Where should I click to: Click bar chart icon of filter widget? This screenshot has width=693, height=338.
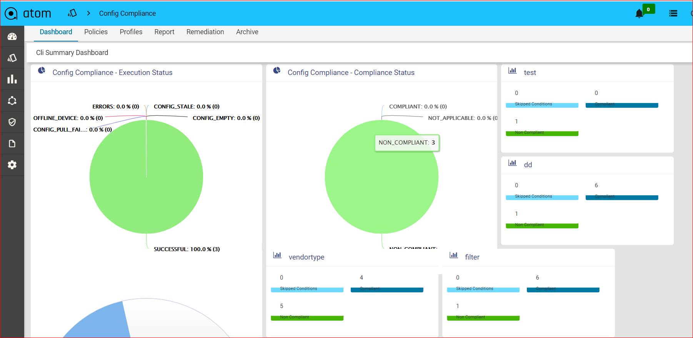coord(454,255)
